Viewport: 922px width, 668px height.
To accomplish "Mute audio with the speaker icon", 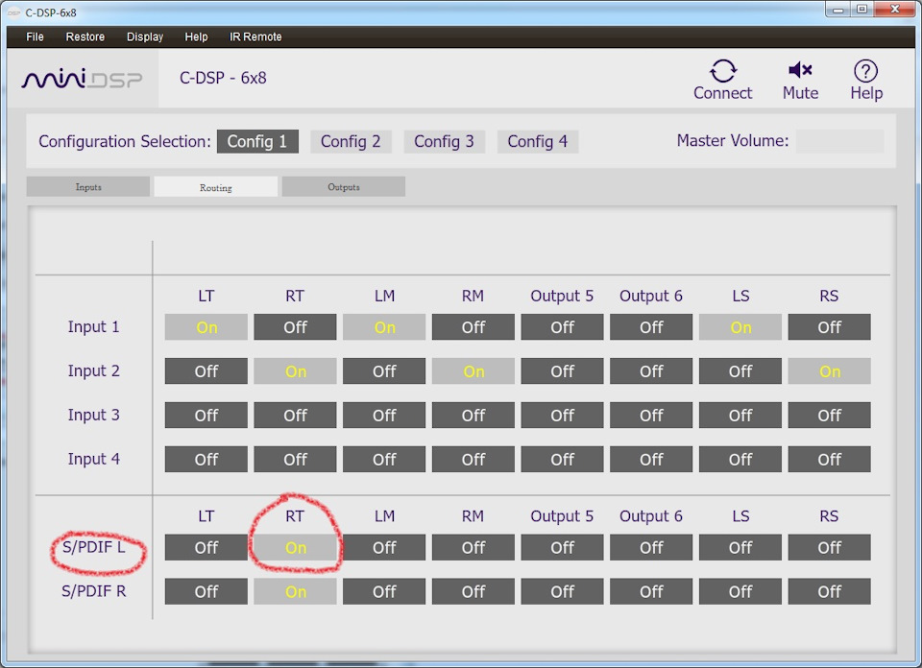I will pyautogui.click(x=800, y=70).
